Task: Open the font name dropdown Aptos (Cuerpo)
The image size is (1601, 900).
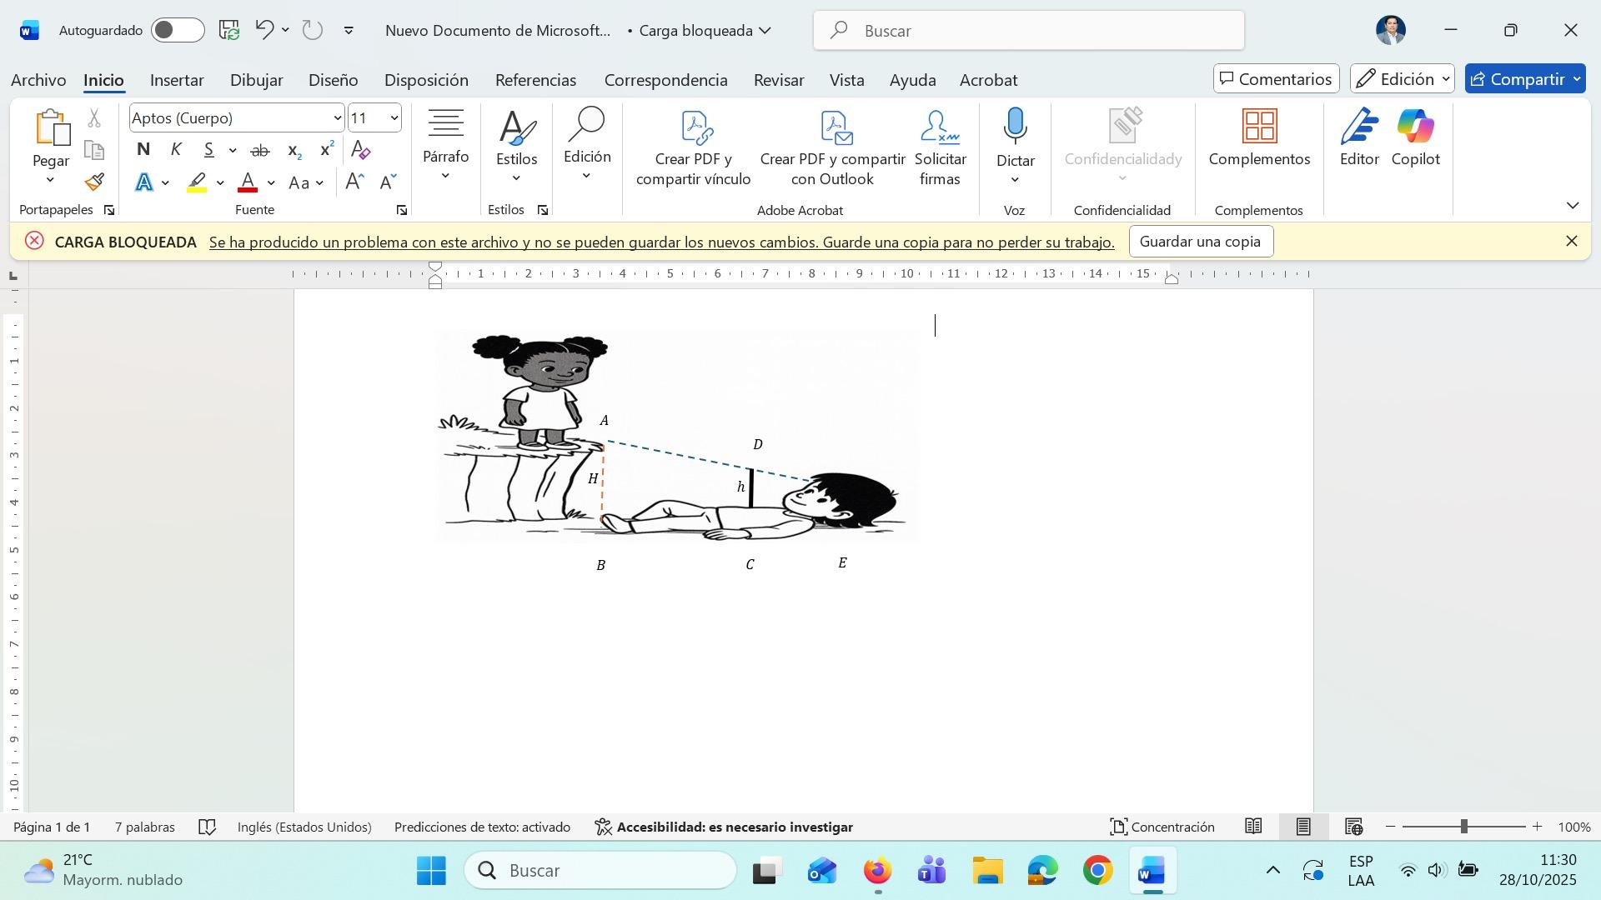Action: pyautogui.click(x=337, y=118)
